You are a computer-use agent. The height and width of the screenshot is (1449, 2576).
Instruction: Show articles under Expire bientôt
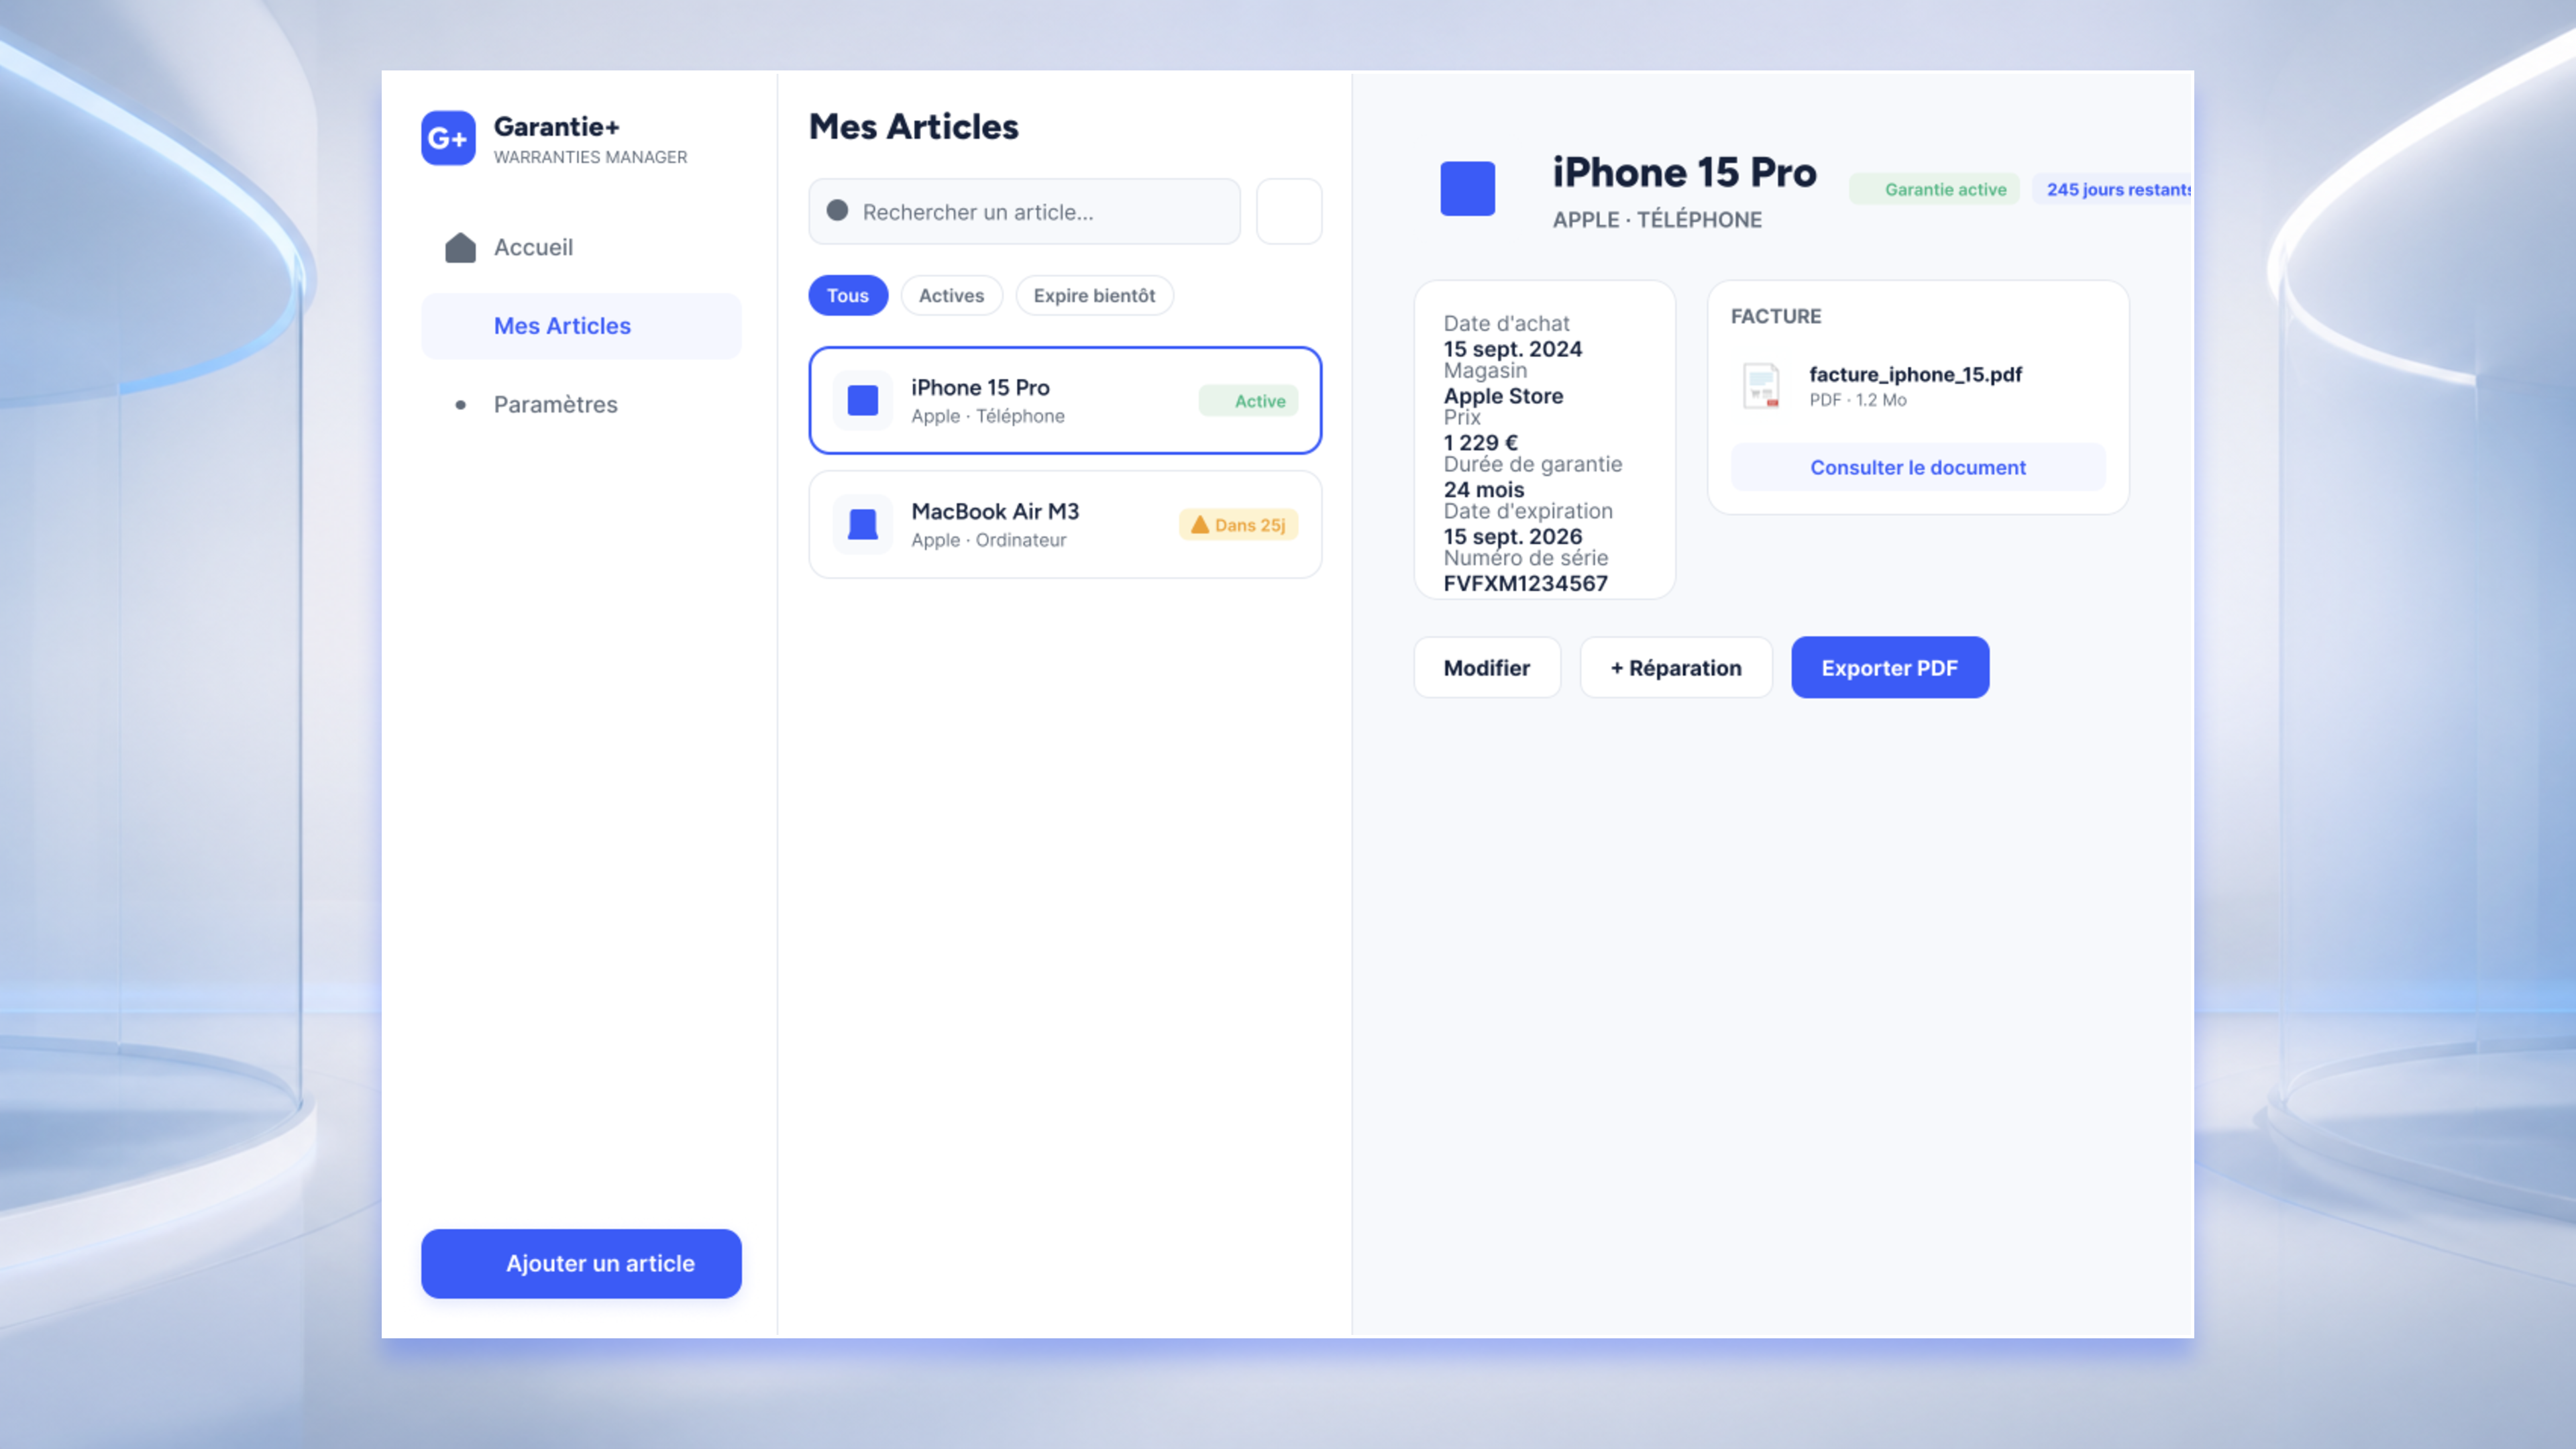(x=1094, y=296)
